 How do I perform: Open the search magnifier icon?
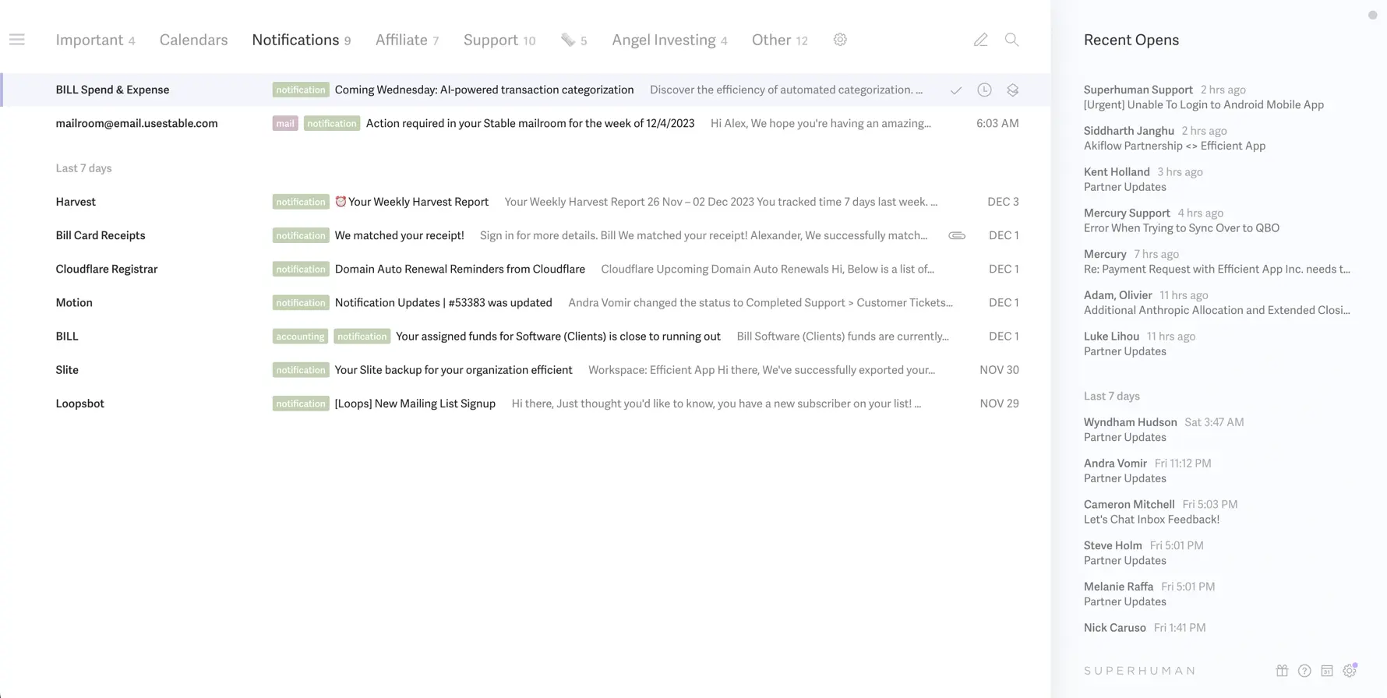[1011, 40]
